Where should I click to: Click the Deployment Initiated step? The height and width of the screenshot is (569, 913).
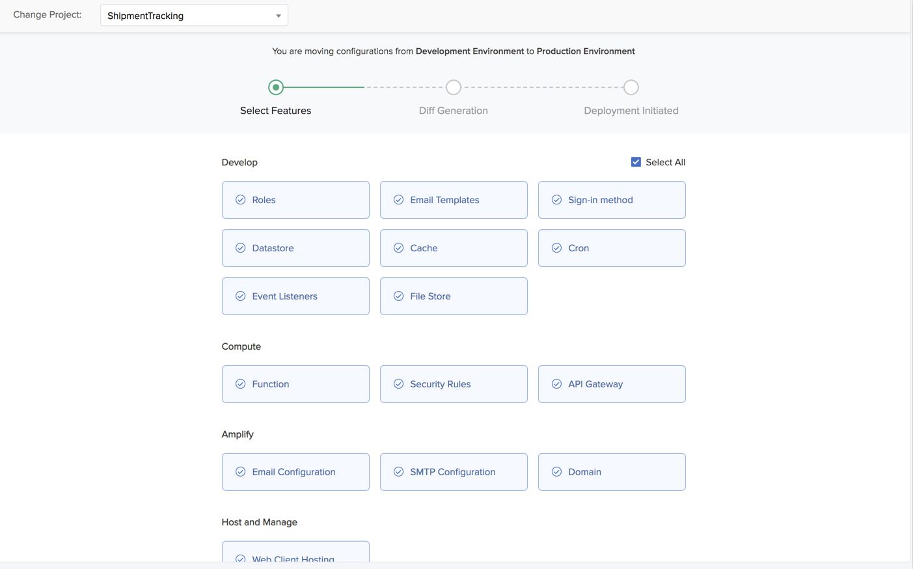pos(631,87)
